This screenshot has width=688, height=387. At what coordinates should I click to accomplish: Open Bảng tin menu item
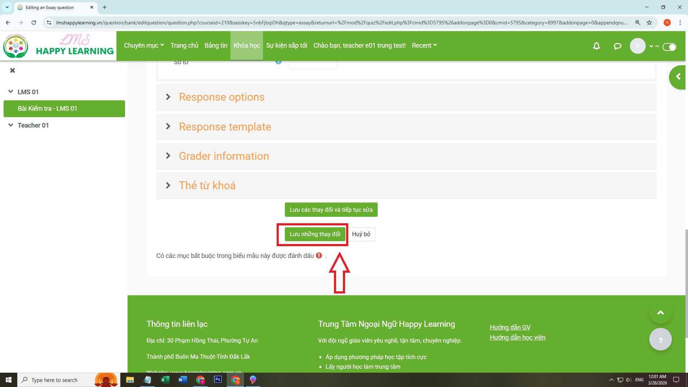216,46
